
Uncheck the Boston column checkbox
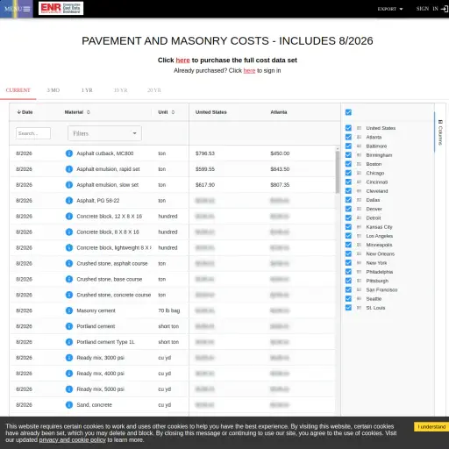click(348, 164)
